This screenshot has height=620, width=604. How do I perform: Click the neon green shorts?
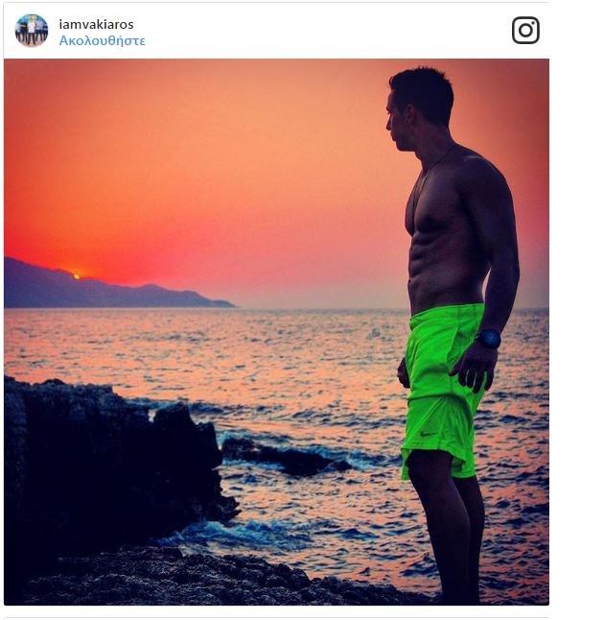click(x=443, y=392)
